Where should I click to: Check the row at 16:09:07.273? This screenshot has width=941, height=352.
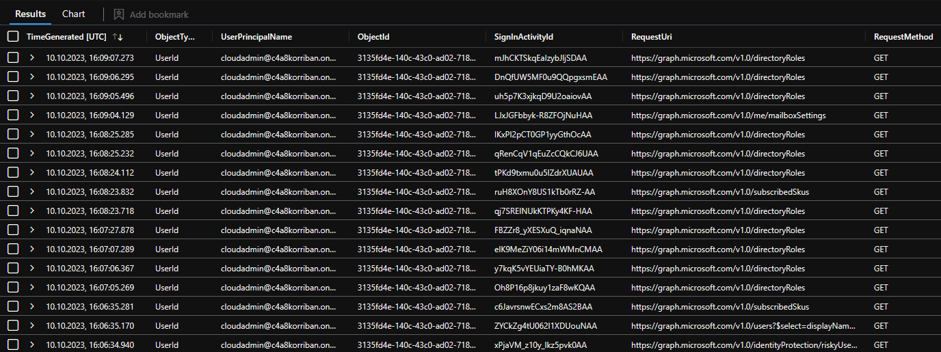click(x=13, y=58)
